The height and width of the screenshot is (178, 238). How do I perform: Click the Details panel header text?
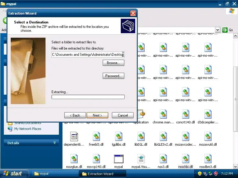(x=13, y=143)
